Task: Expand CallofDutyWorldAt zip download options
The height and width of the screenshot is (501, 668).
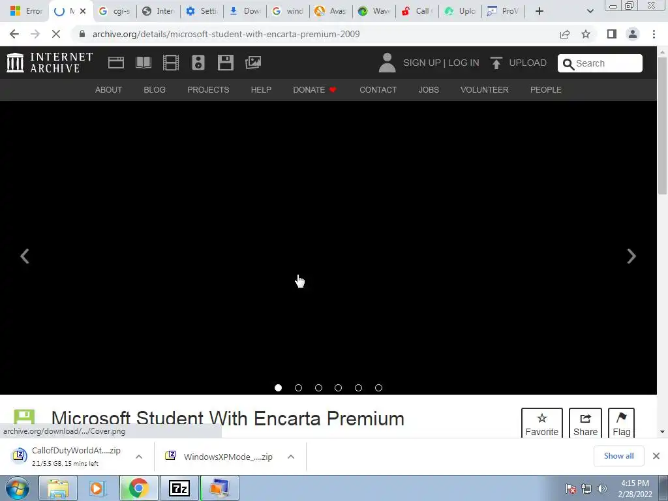Action: click(139, 457)
